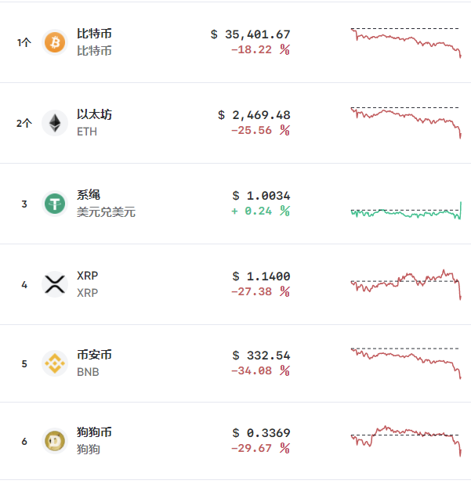The width and height of the screenshot is (471, 484).
Task: Click the Bitcoin price $ 35,401.67
Action: pos(250,34)
